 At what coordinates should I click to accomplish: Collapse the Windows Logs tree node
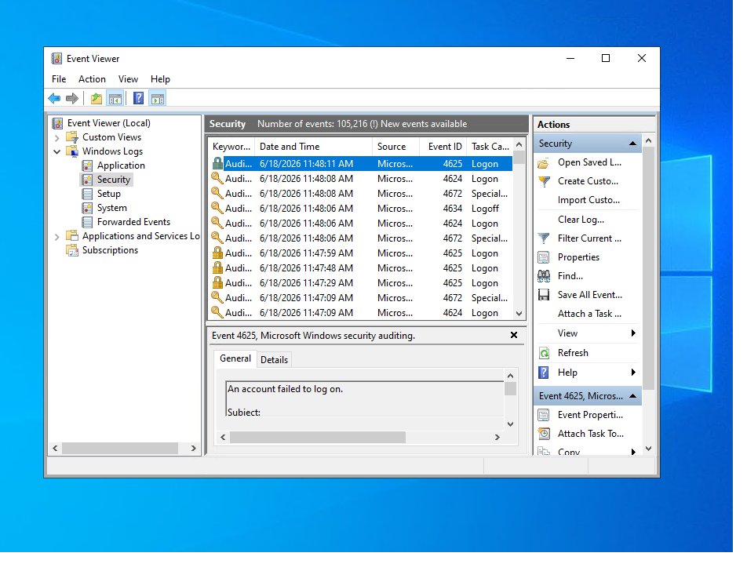[x=57, y=152]
